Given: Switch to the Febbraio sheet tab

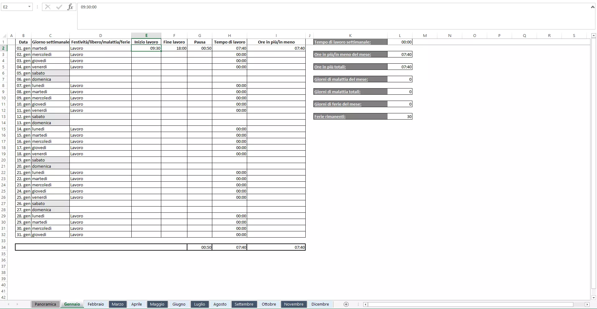Looking at the screenshot, I should [x=96, y=304].
